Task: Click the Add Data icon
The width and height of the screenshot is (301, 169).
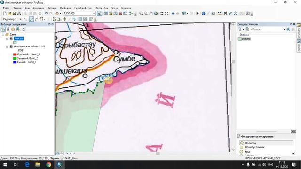Action: coord(57,14)
